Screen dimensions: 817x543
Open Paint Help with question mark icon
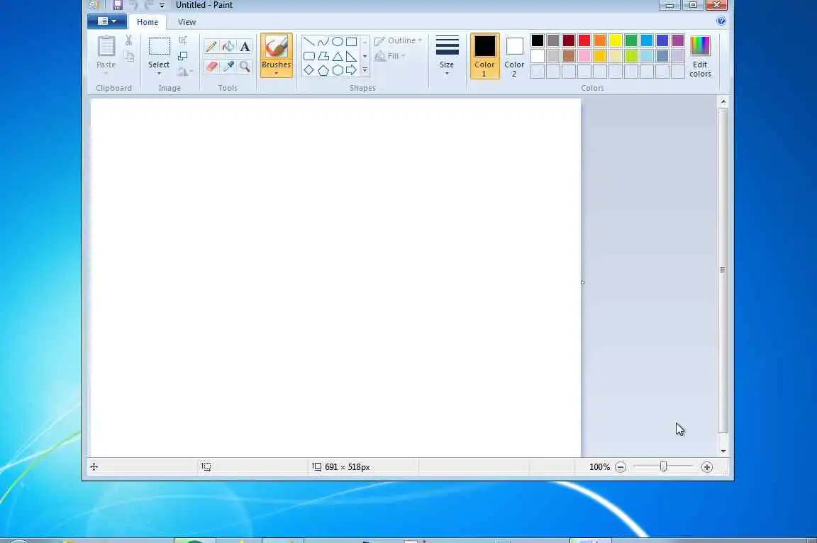[721, 21]
